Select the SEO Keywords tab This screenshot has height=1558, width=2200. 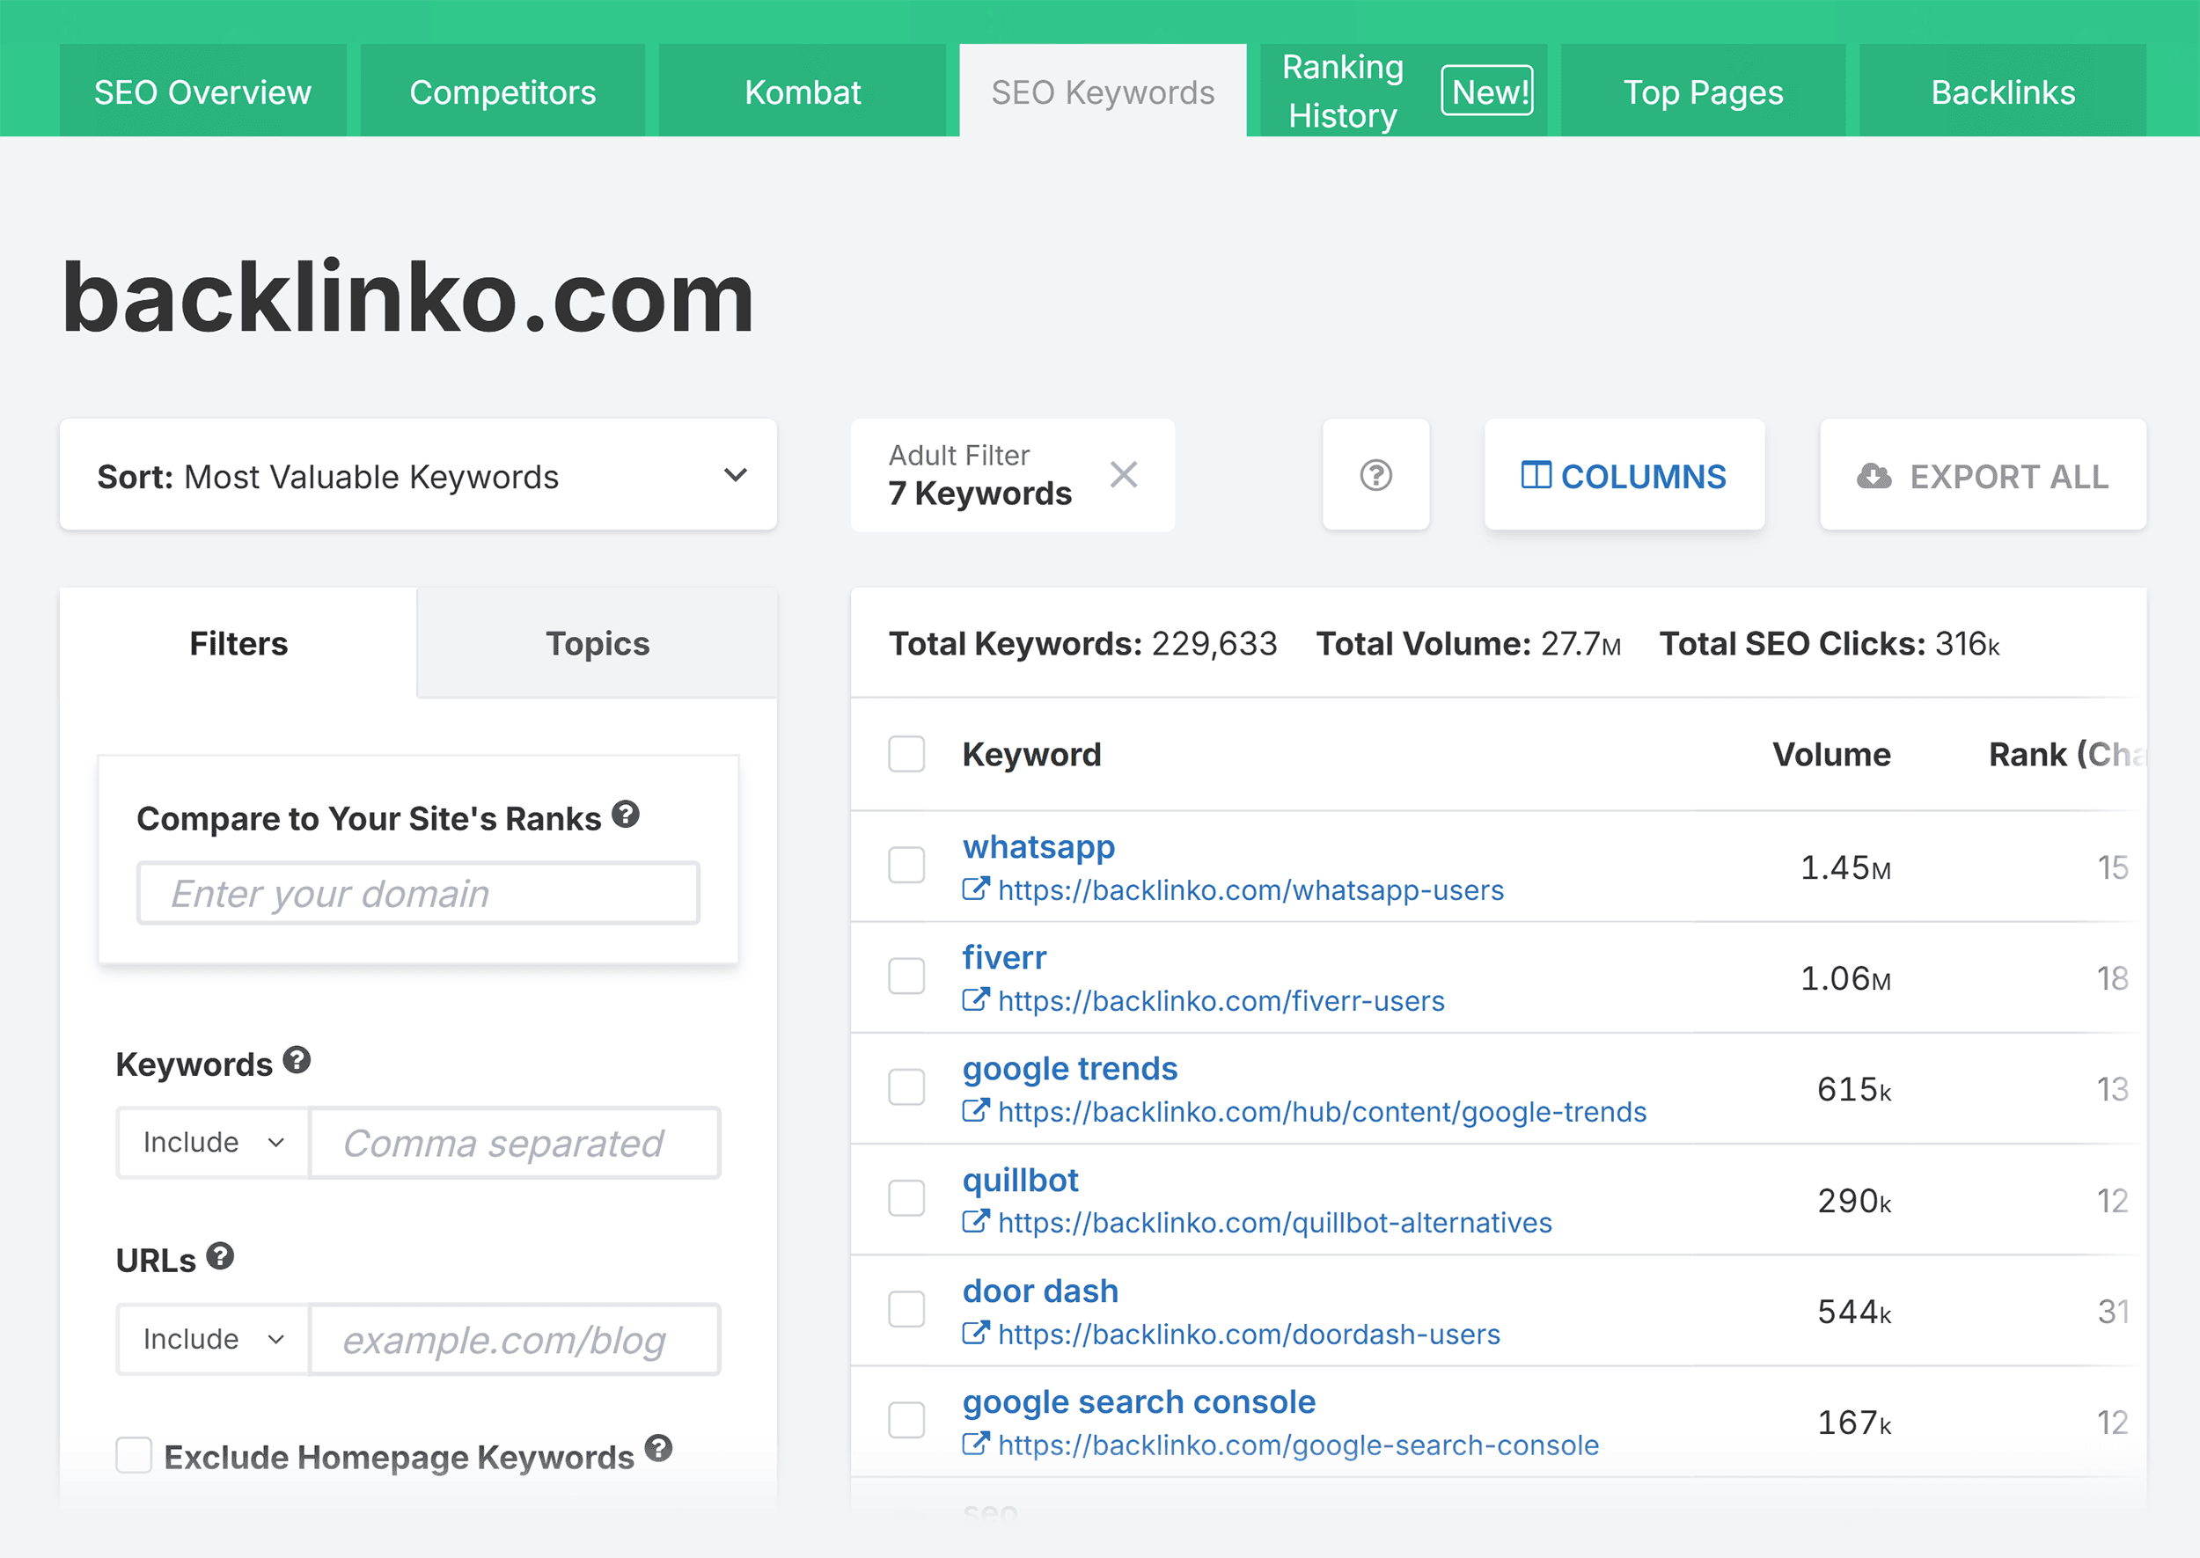(x=1103, y=91)
